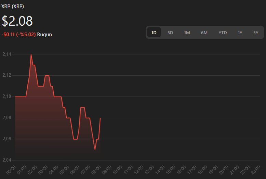This screenshot has width=266, height=179.
Task: Switch to the 5D range tab
Action: pyautogui.click(x=170, y=33)
